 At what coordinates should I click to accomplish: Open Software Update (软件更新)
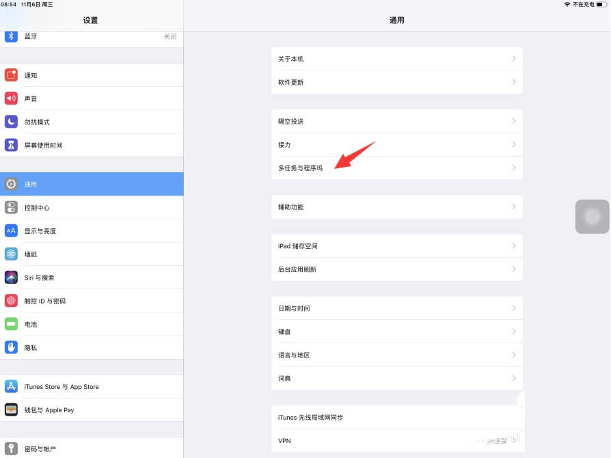[396, 82]
